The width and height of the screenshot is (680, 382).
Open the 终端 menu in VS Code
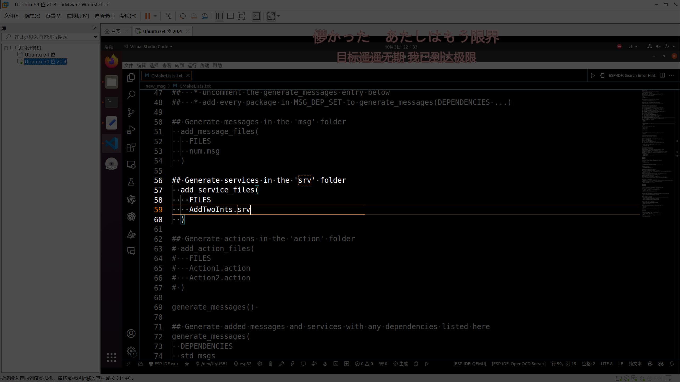pyautogui.click(x=204, y=66)
